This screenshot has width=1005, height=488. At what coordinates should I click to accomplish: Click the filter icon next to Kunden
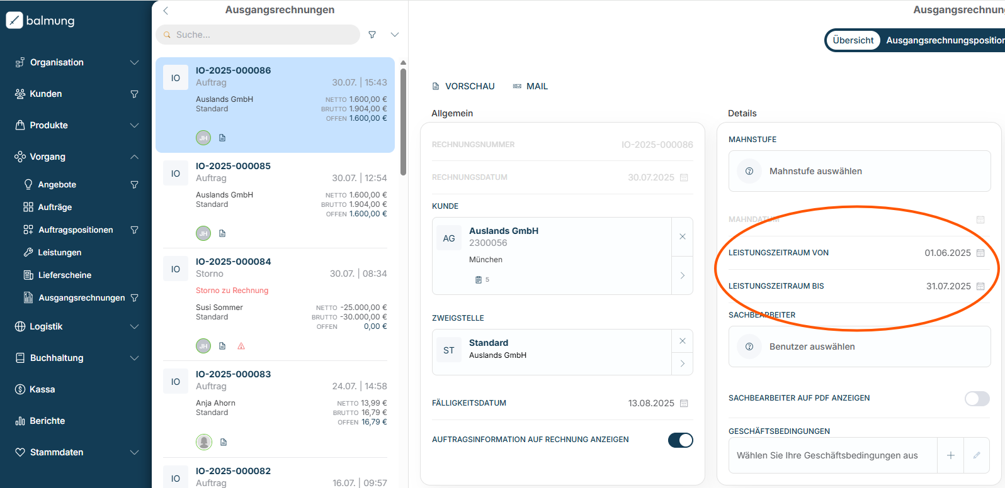(x=134, y=94)
